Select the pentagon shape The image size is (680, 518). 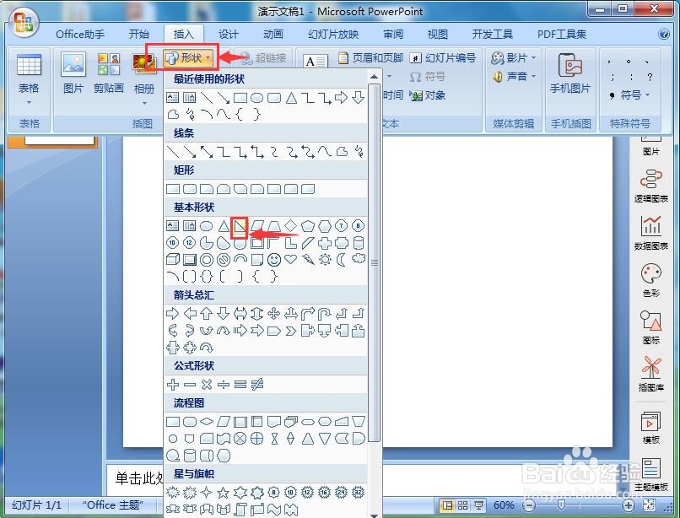(x=308, y=226)
